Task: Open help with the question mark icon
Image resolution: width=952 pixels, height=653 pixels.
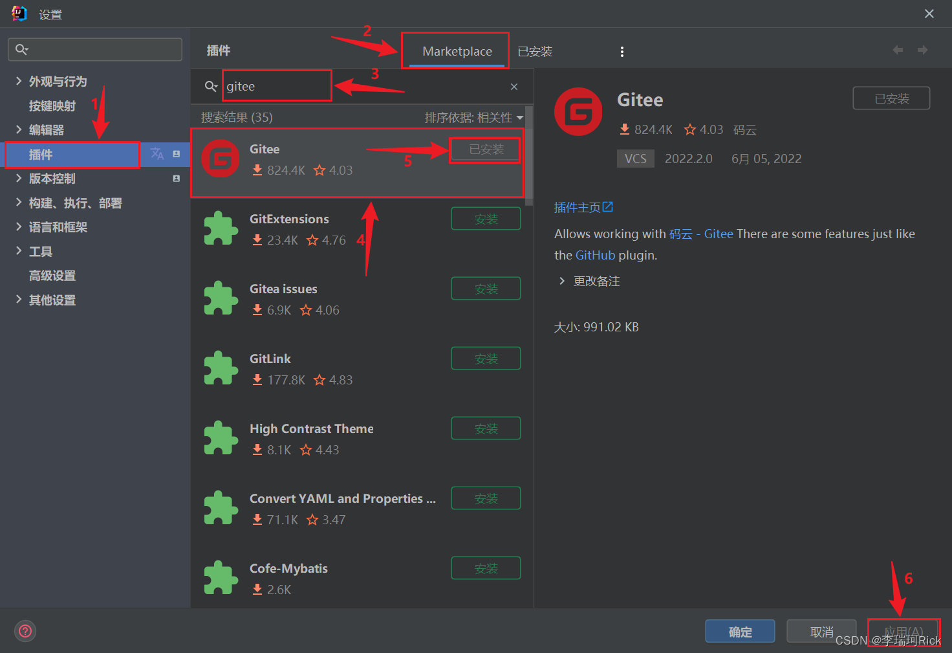Action: [x=25, y=631]
